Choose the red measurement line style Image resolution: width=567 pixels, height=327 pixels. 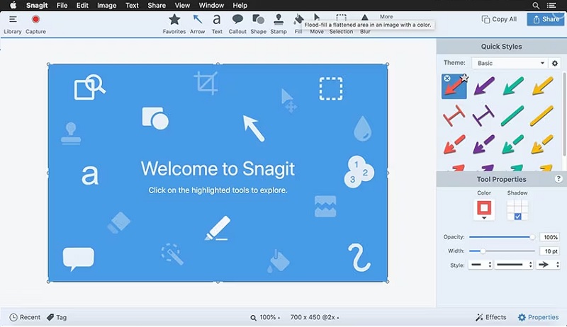pyautogui.click(x=454, y=115)
